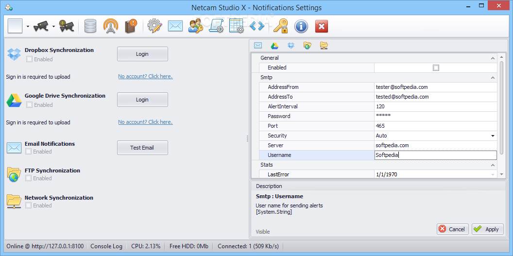Enable Network Synchronization checkbox
Image resolution: width=513 pixels, height=256 pixels.
click(x=29, y=205)
